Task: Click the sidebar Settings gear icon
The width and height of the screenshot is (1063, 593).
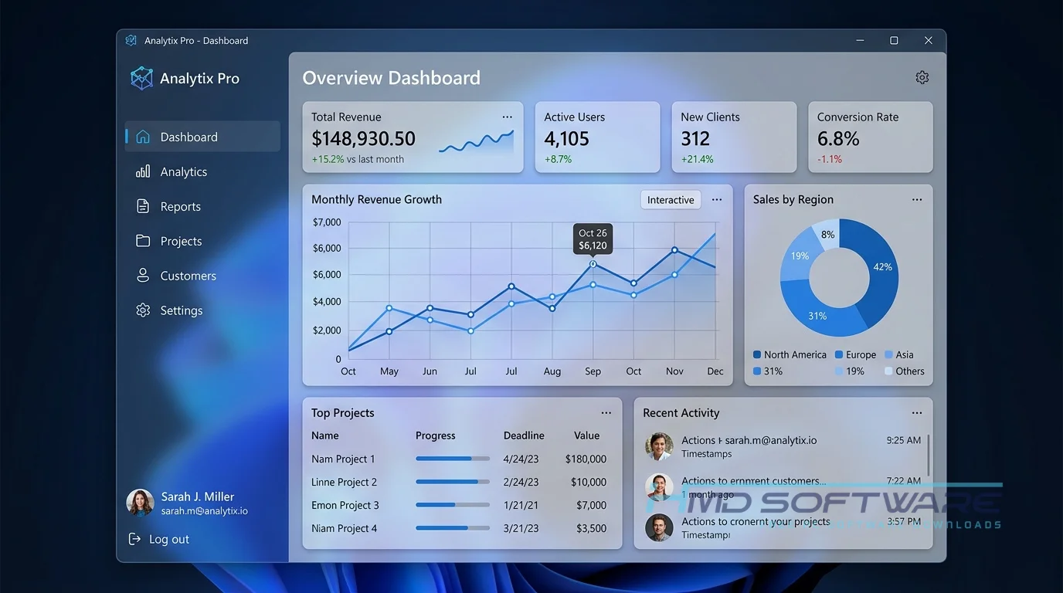Action: (x=143, y=310)
